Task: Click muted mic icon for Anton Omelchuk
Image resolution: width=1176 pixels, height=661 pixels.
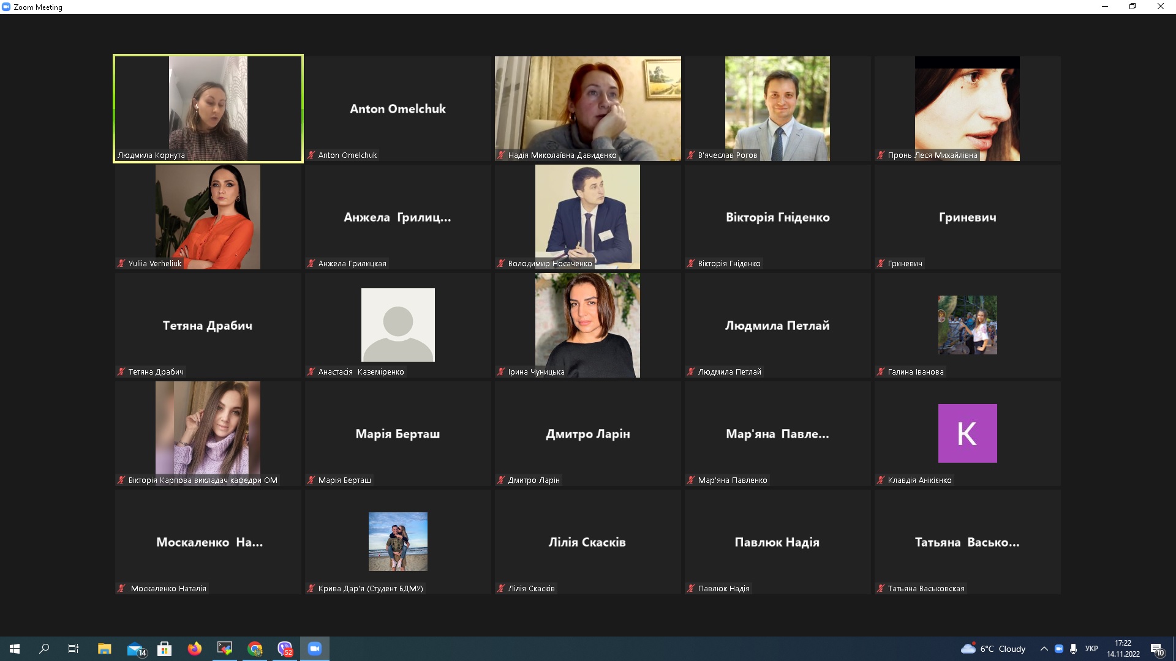Action: tap(311, 155)
